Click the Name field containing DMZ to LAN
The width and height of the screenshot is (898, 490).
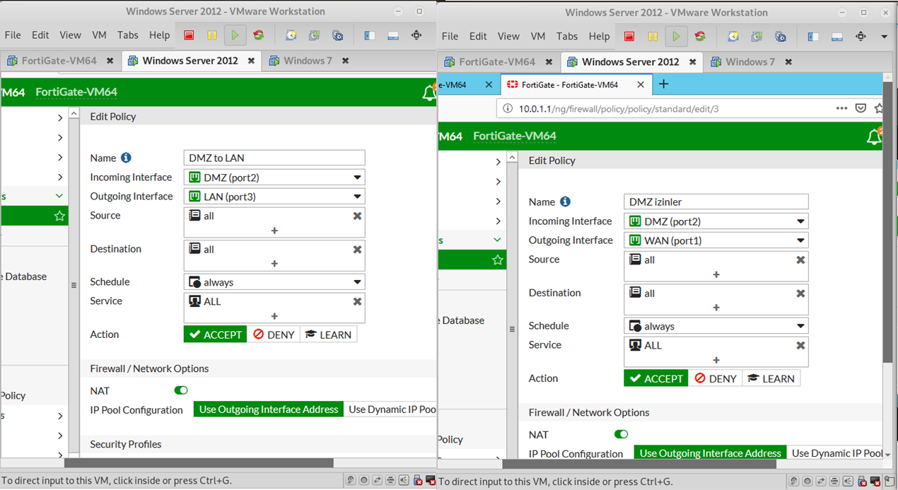click(x=274, y=158)
